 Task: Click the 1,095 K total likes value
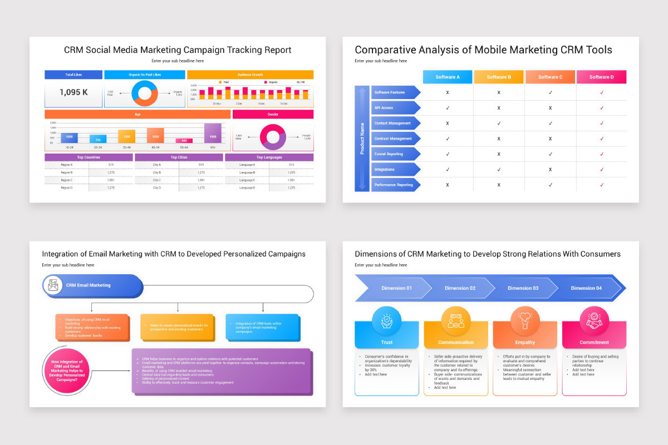pyautogui.click(x=73, y=92)
